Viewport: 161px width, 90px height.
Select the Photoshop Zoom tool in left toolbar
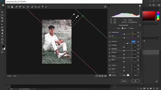(2, 42)
